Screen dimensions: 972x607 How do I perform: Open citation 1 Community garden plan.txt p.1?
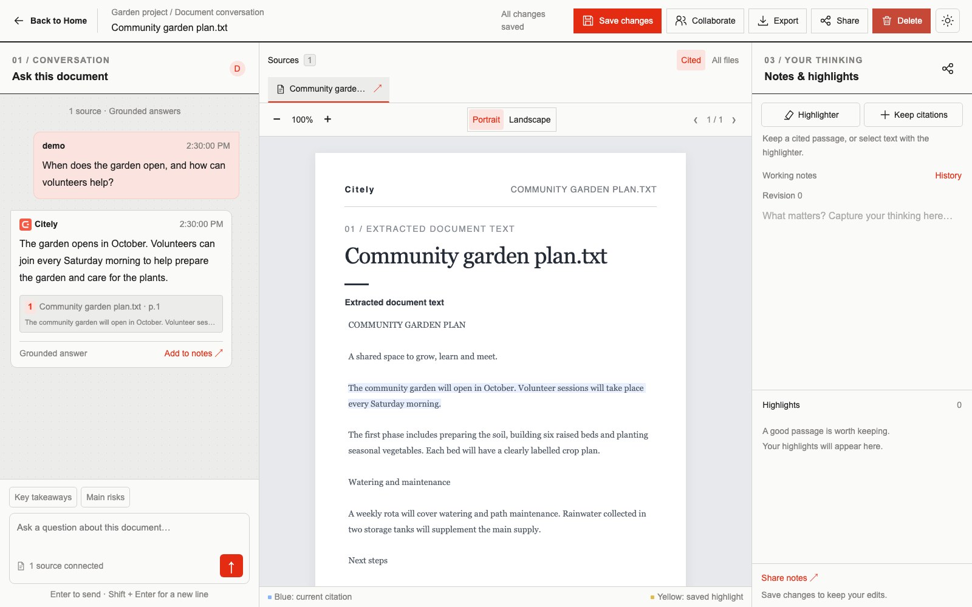[121, 314]
